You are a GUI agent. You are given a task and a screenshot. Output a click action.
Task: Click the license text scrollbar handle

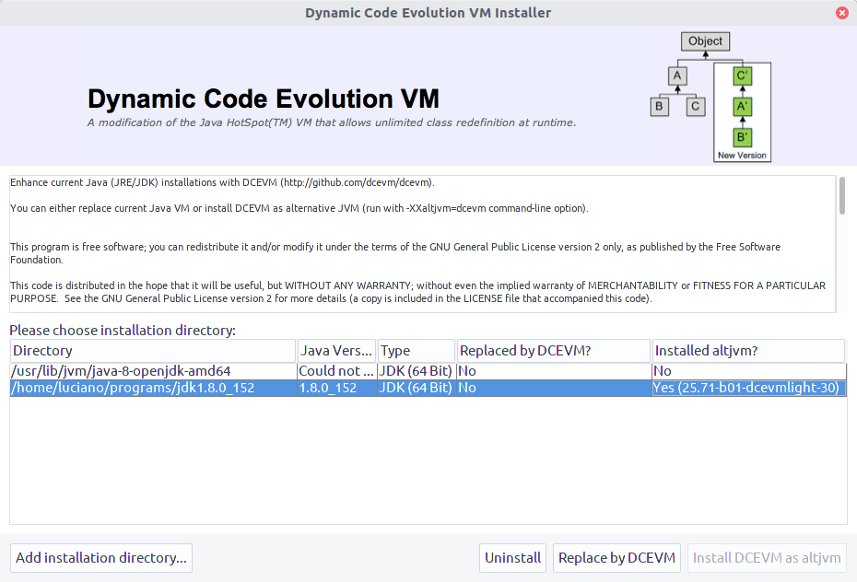[x=842, y=195]
